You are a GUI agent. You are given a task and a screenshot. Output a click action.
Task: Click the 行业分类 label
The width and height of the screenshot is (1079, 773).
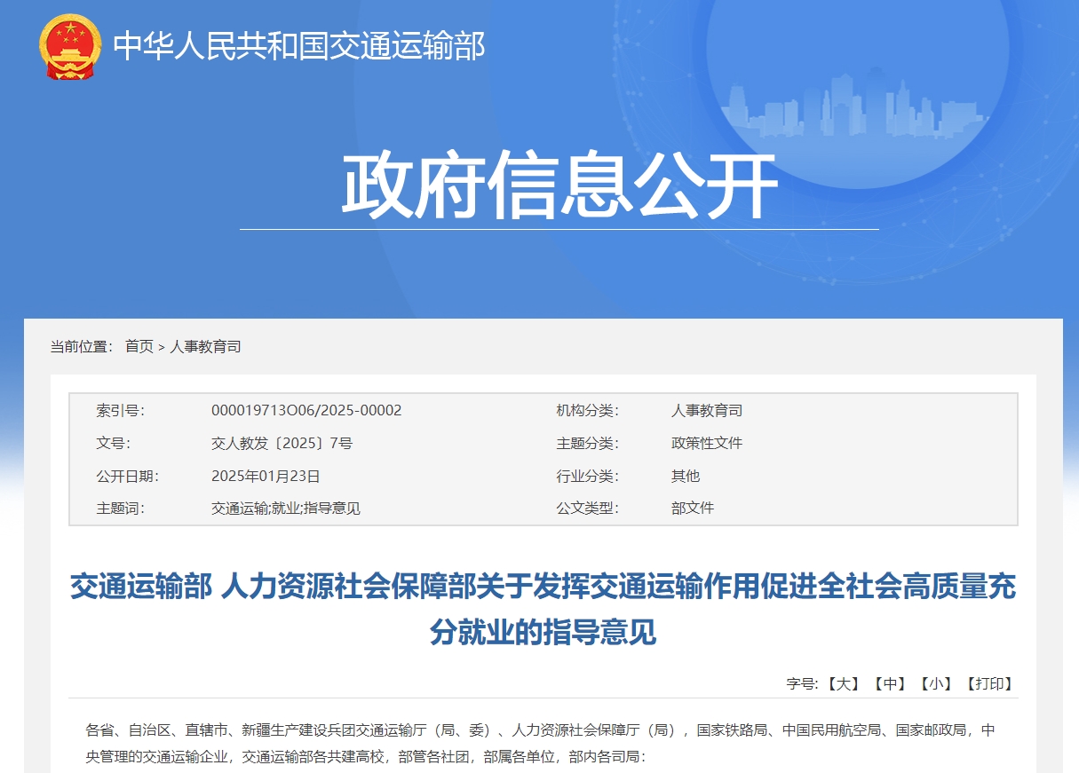click(x=588, y=476)
